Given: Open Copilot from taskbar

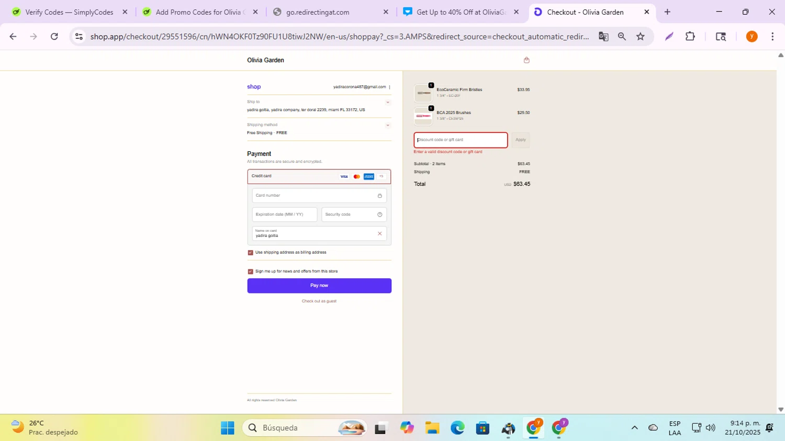Looking at the screenshot, I should pos(407,428).
